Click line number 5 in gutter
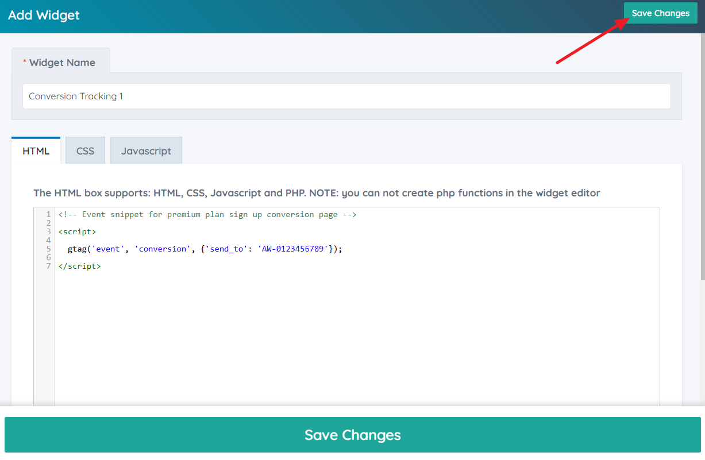 pyautogui.click(x=49, y=249)
